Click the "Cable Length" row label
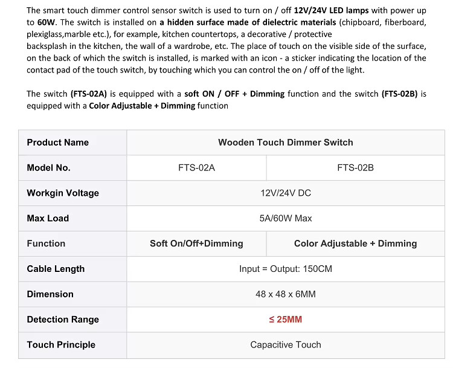Viewport: 453px width, 368px height. pos(56,269)
